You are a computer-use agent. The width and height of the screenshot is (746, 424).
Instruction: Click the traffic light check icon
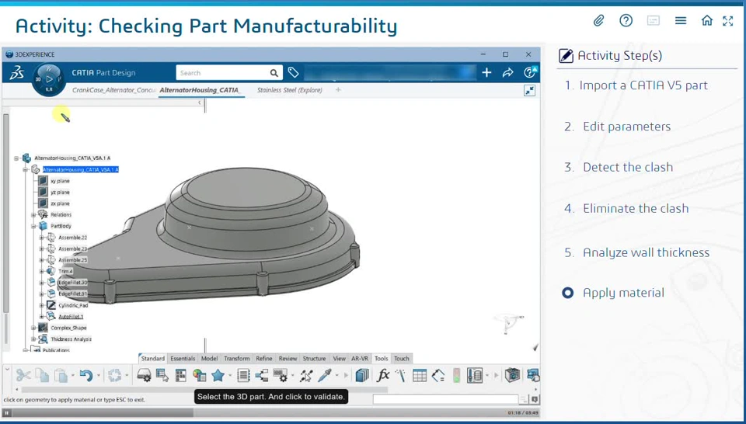(456, 376)
